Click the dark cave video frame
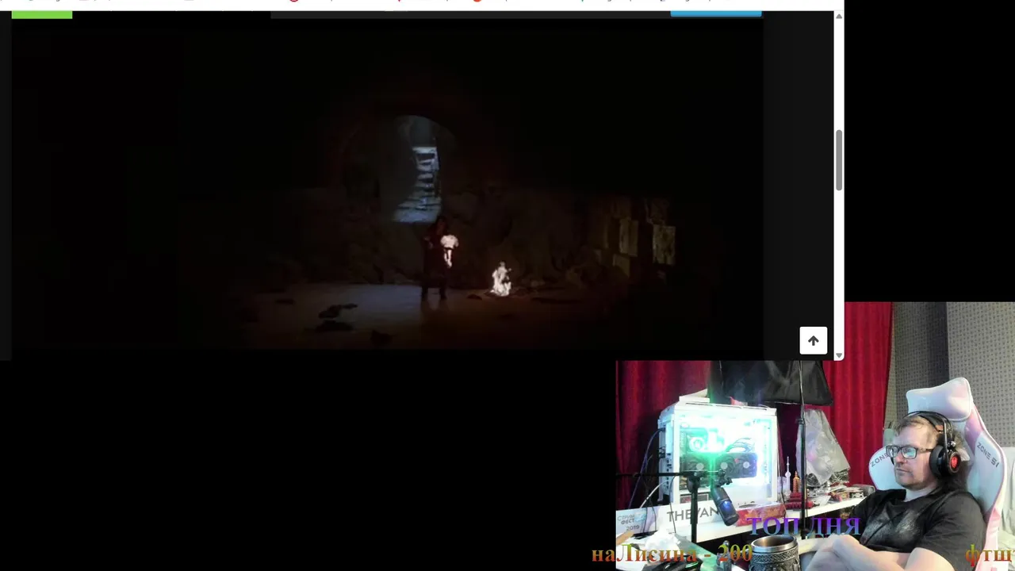 pos(387,184)
